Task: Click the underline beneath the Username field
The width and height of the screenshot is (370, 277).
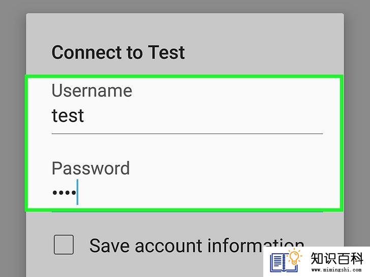Action: 187,134
